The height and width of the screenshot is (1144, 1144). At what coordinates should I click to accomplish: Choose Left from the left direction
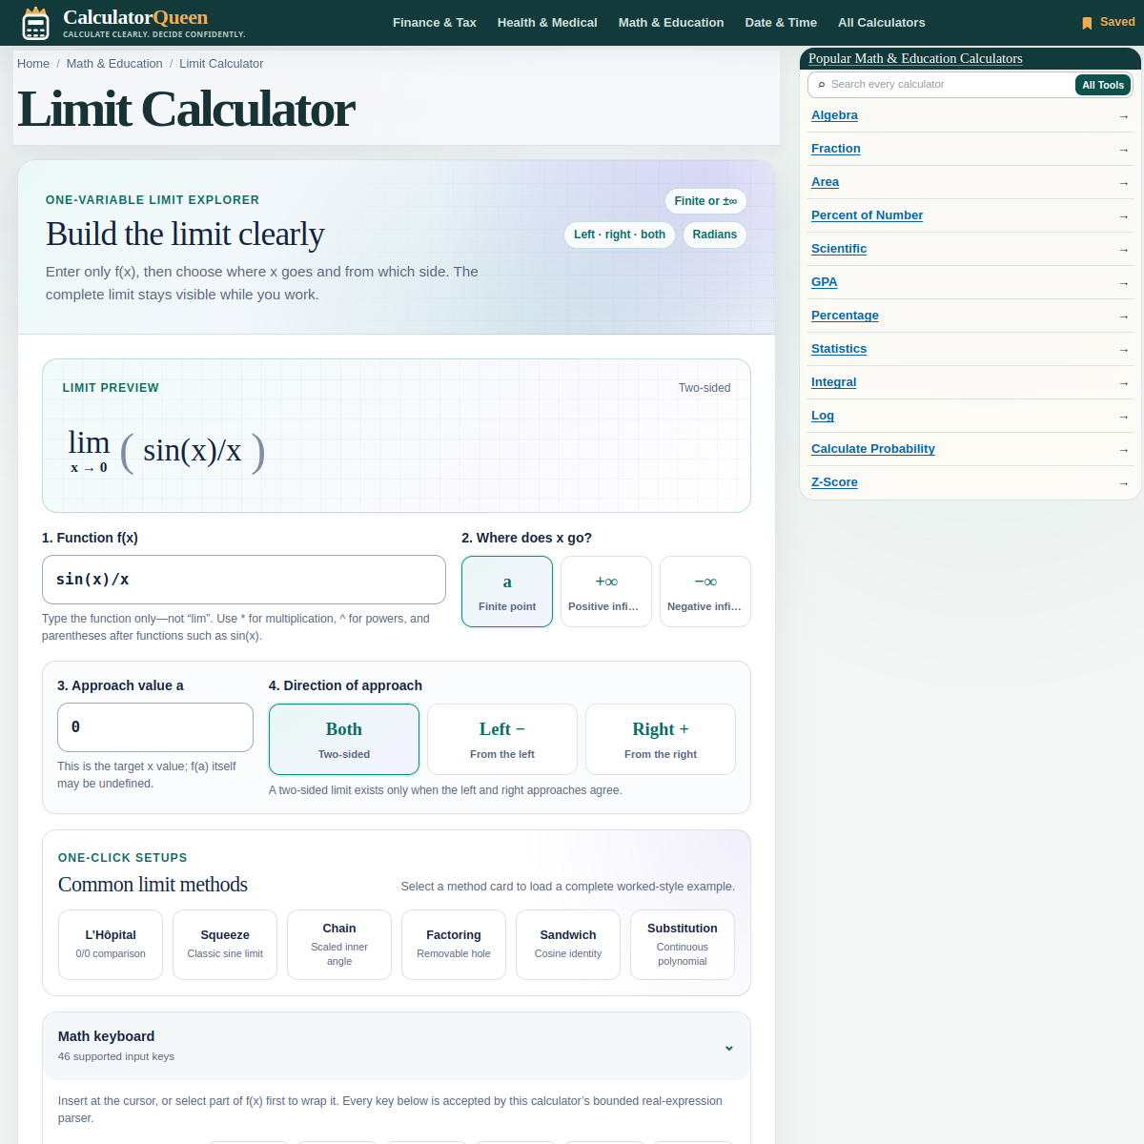pos(502,739)
